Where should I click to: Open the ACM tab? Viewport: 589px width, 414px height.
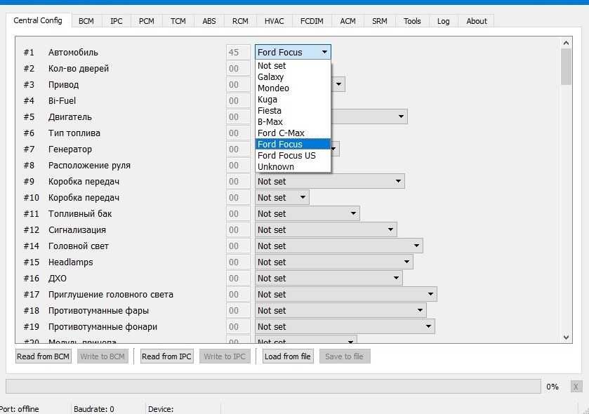(348, 21)
